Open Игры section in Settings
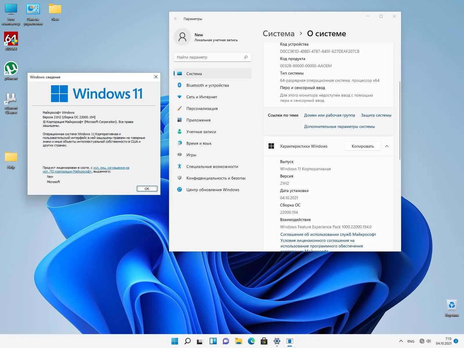 click(x=213, y=155)
